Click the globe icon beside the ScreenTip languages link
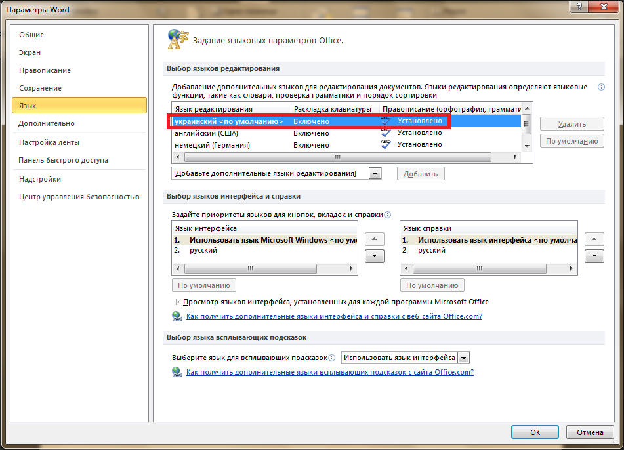Viewport: 624px width, 450px height. [177, 372]
